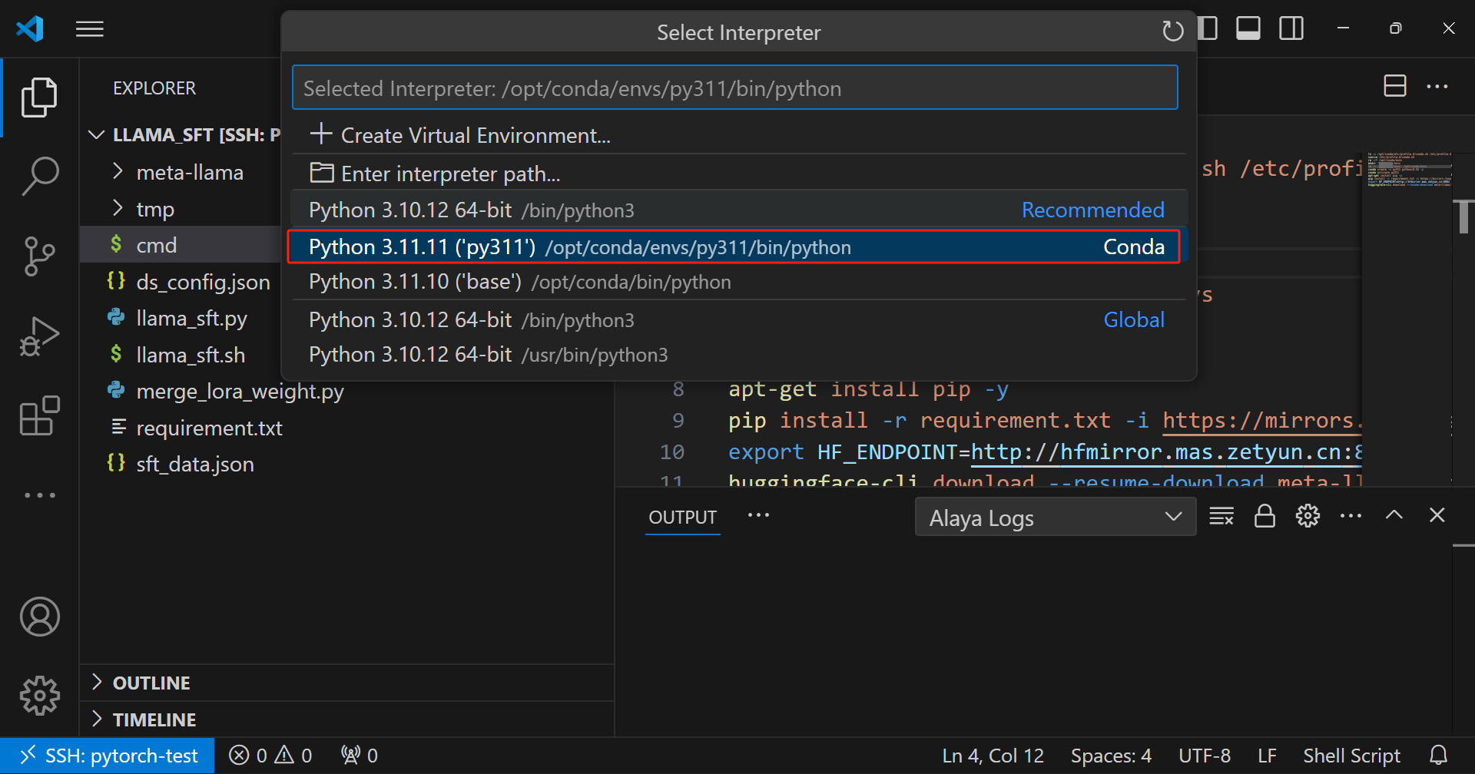Open the Search view in activity bar
The image size is (1475, 774).
(x=40, y=177)
